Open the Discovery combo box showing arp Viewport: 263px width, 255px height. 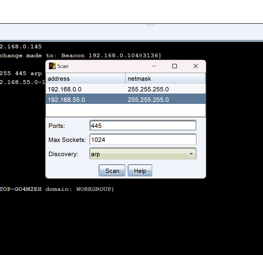(138, 154)
